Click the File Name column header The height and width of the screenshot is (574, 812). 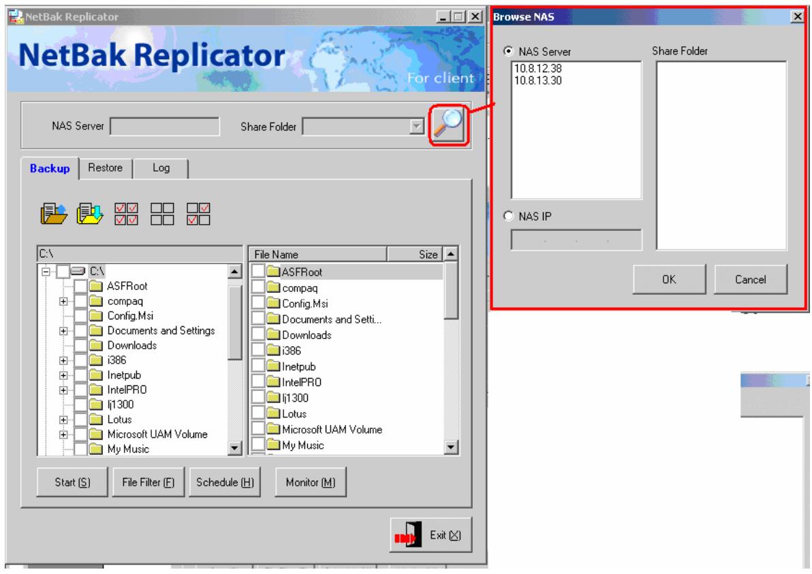(x=318, y=254)
